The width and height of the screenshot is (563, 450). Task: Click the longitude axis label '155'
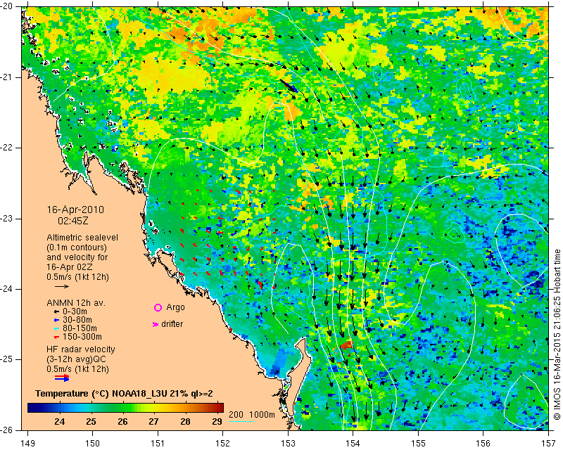coord(418,444)
